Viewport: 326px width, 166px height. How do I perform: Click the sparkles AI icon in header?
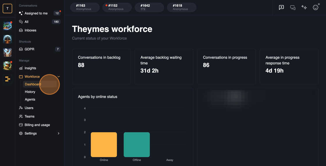pos(304,8)
